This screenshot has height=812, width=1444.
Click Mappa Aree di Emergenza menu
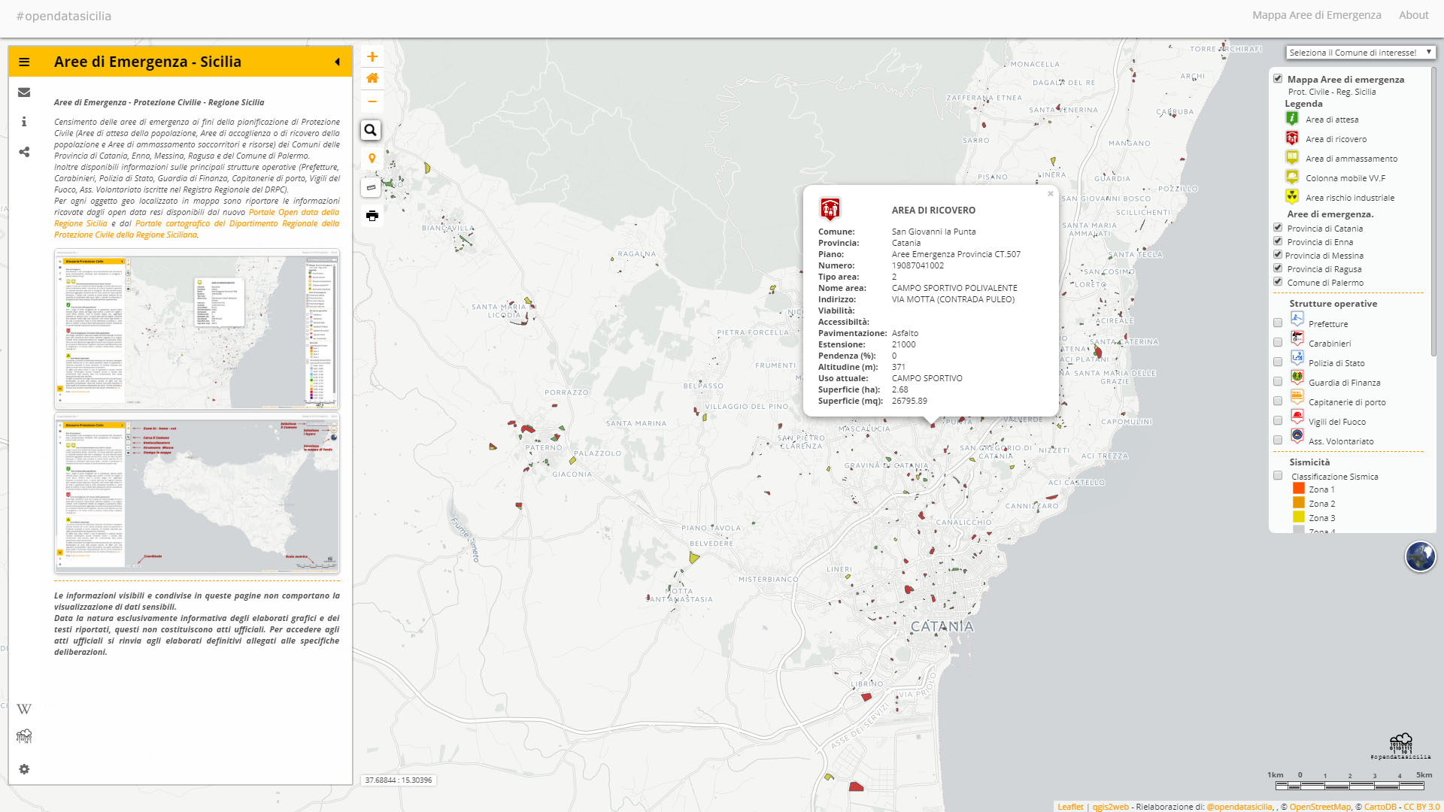tap(1316, 15)
